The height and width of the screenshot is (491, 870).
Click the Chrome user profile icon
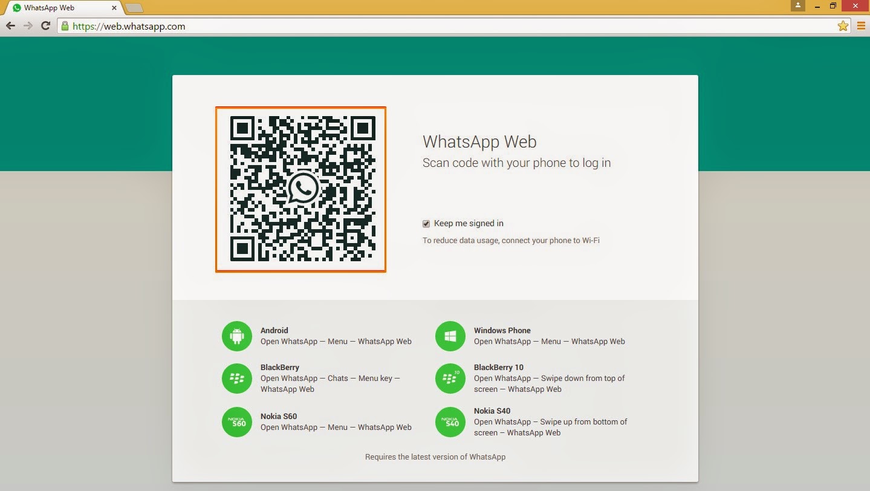tap(798, 5)
